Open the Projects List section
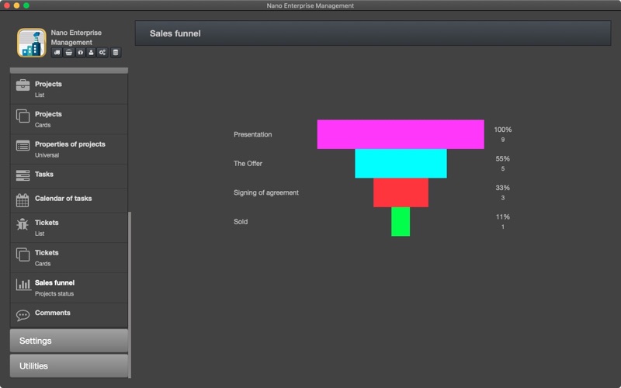Viewport: 621px width, 388px height. click(69, 89)
